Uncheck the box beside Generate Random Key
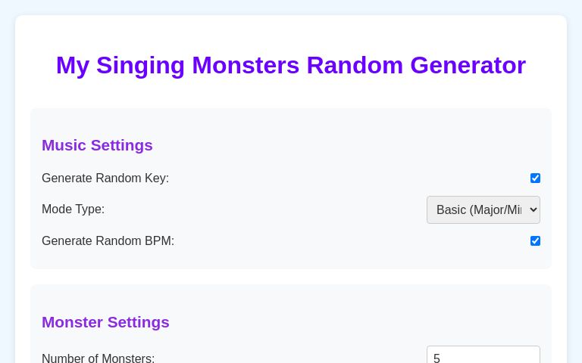Viewport: 582px width, 363px height. coord(535,178)
